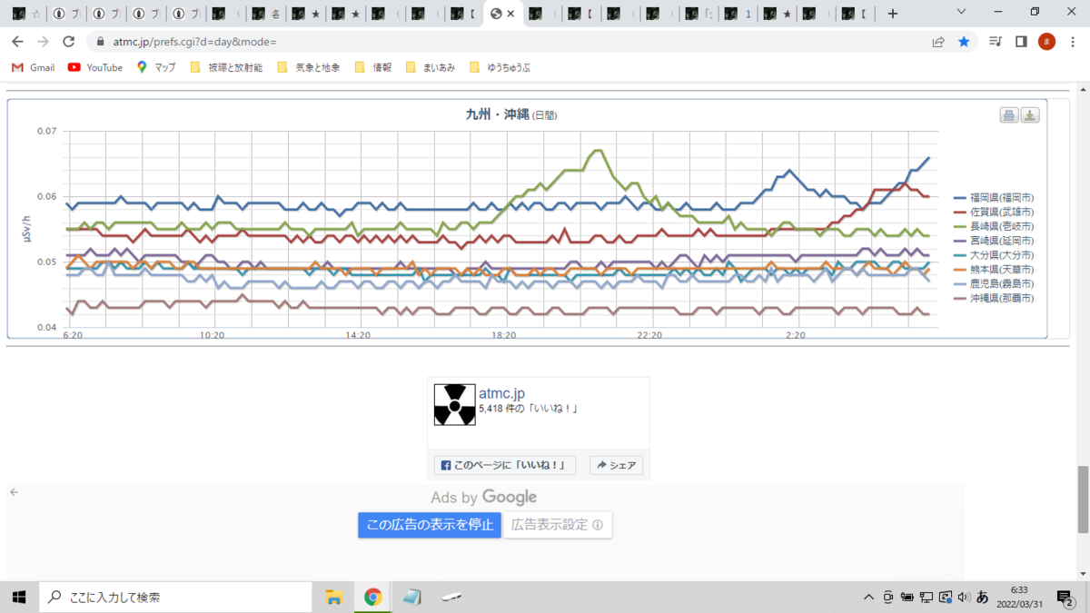Open the Chrome profile avatar
Screen dimensions: 1090x613
tap(1047, 41)
